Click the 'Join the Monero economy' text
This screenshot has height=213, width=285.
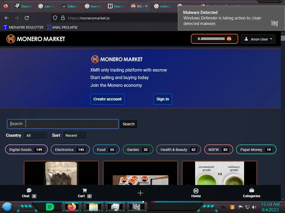[116, 85]
